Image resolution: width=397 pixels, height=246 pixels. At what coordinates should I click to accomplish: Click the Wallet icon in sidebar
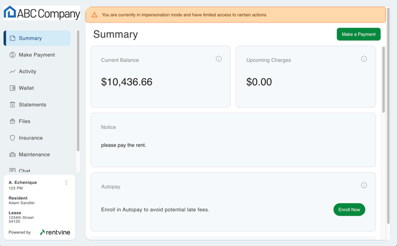pos(13,88)
